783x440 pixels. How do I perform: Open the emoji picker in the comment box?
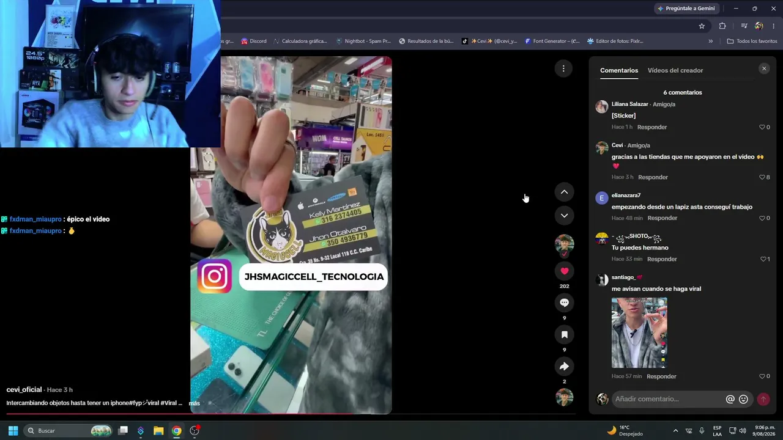pos(743,399)
